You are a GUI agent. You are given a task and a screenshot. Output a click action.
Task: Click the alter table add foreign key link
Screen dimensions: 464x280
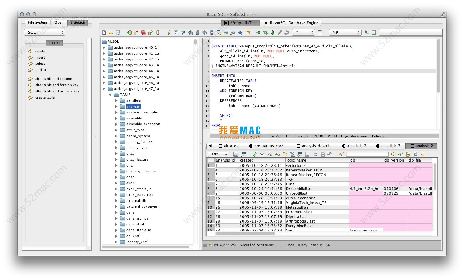57,85
